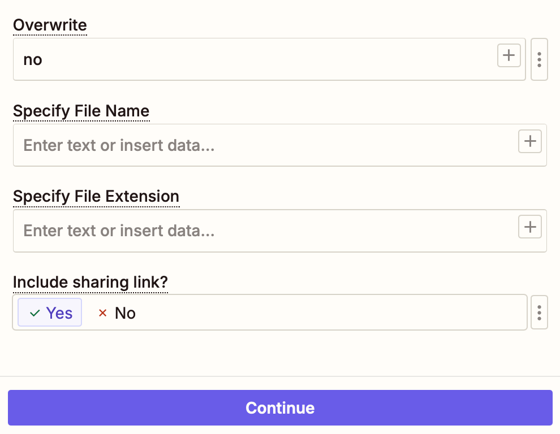Click the Specify File Extension label
Screen dimensions: 560x434
point(96,197)
